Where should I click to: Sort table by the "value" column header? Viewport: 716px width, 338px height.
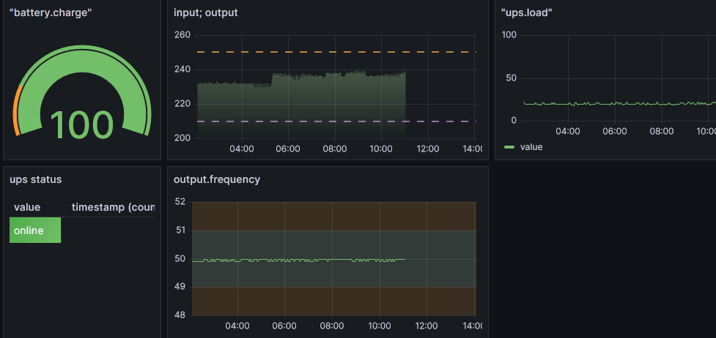coord(27,207)
